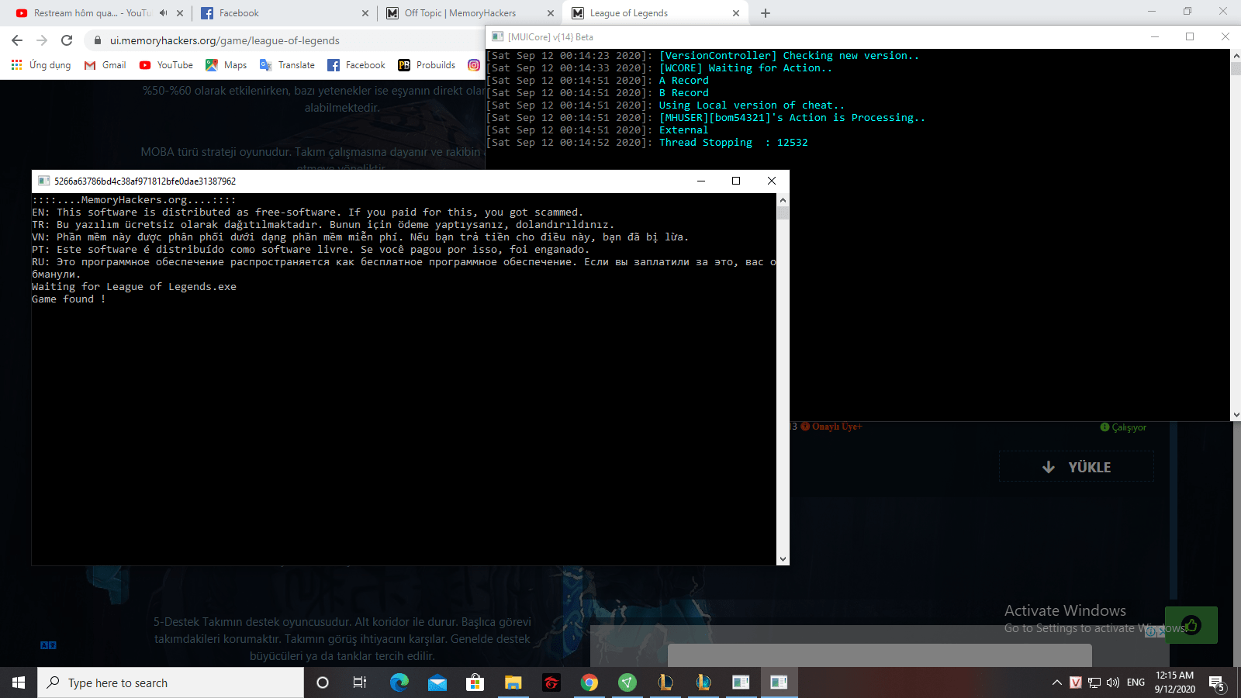Click the YÜKLE download button
The height and width of the screenshot is (698, 1241).
1077,467
